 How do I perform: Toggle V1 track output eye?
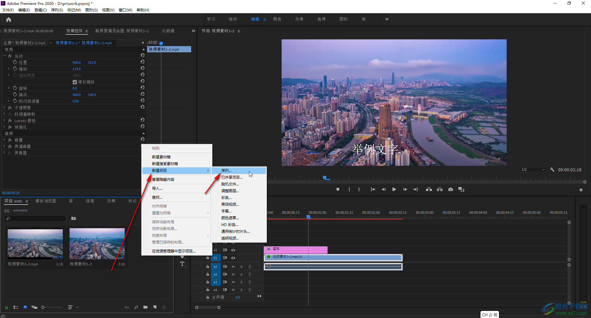coord(233,258)
